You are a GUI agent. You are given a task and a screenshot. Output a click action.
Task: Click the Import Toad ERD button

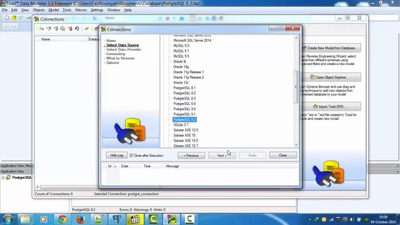331,106
